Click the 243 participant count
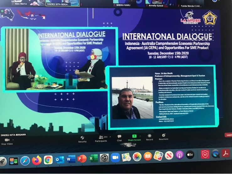 coord(105,137)
